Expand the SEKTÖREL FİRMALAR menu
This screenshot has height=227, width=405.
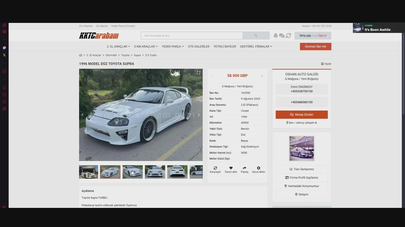tap(256, 46)
